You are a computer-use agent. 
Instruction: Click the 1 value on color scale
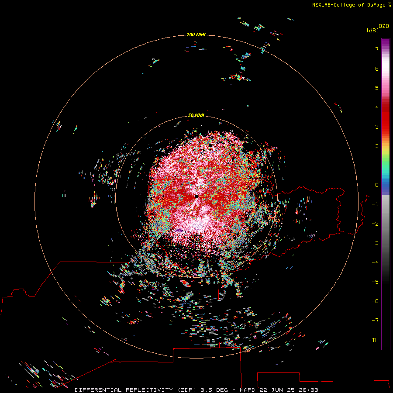click(x=377, y=165)
